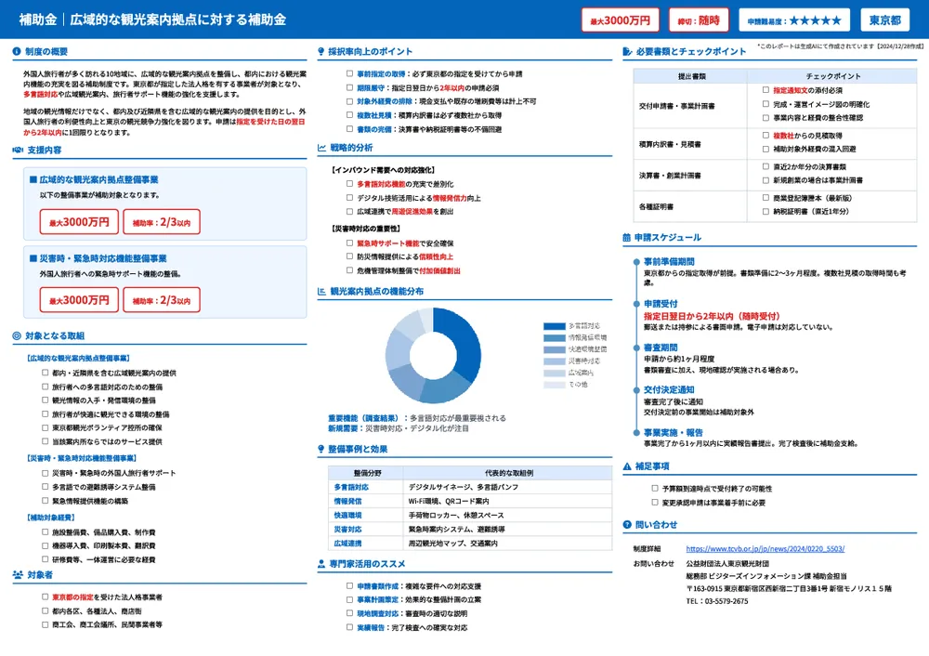Click the envelope icon beside 問い合わせ

pyautogui.click(x=627, y=524)
